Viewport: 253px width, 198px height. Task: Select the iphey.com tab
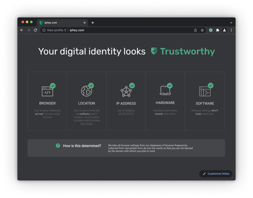pyautogui.click(x=62, y=23)
